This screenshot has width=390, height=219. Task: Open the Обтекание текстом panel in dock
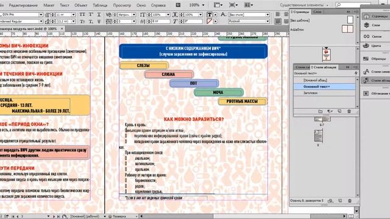click(376, 93)
